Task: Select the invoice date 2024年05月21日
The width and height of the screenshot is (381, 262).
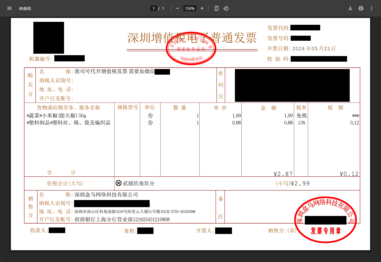Action: pyautogui.click(x=314, y=49)
